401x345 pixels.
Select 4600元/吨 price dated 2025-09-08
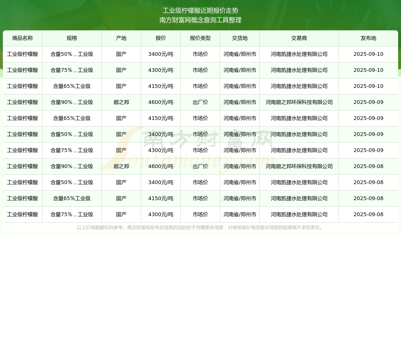click(x=161, y=166)
